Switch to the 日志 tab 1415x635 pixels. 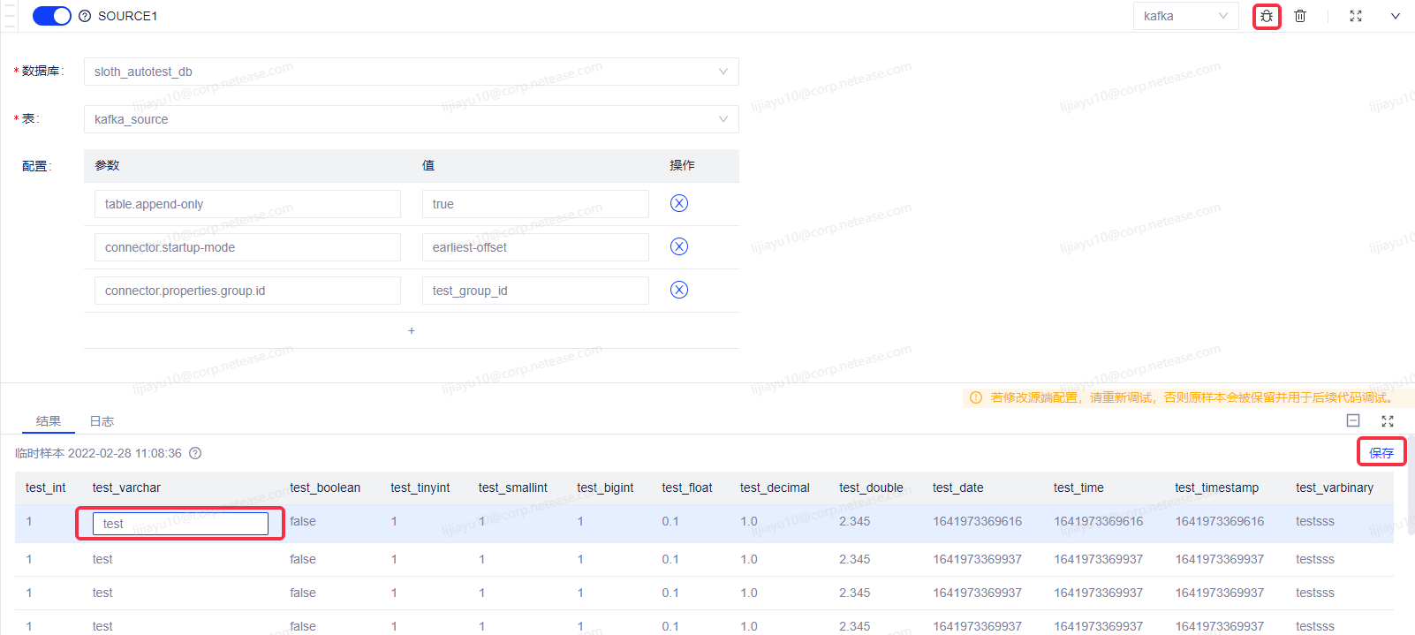click(102, 421)
